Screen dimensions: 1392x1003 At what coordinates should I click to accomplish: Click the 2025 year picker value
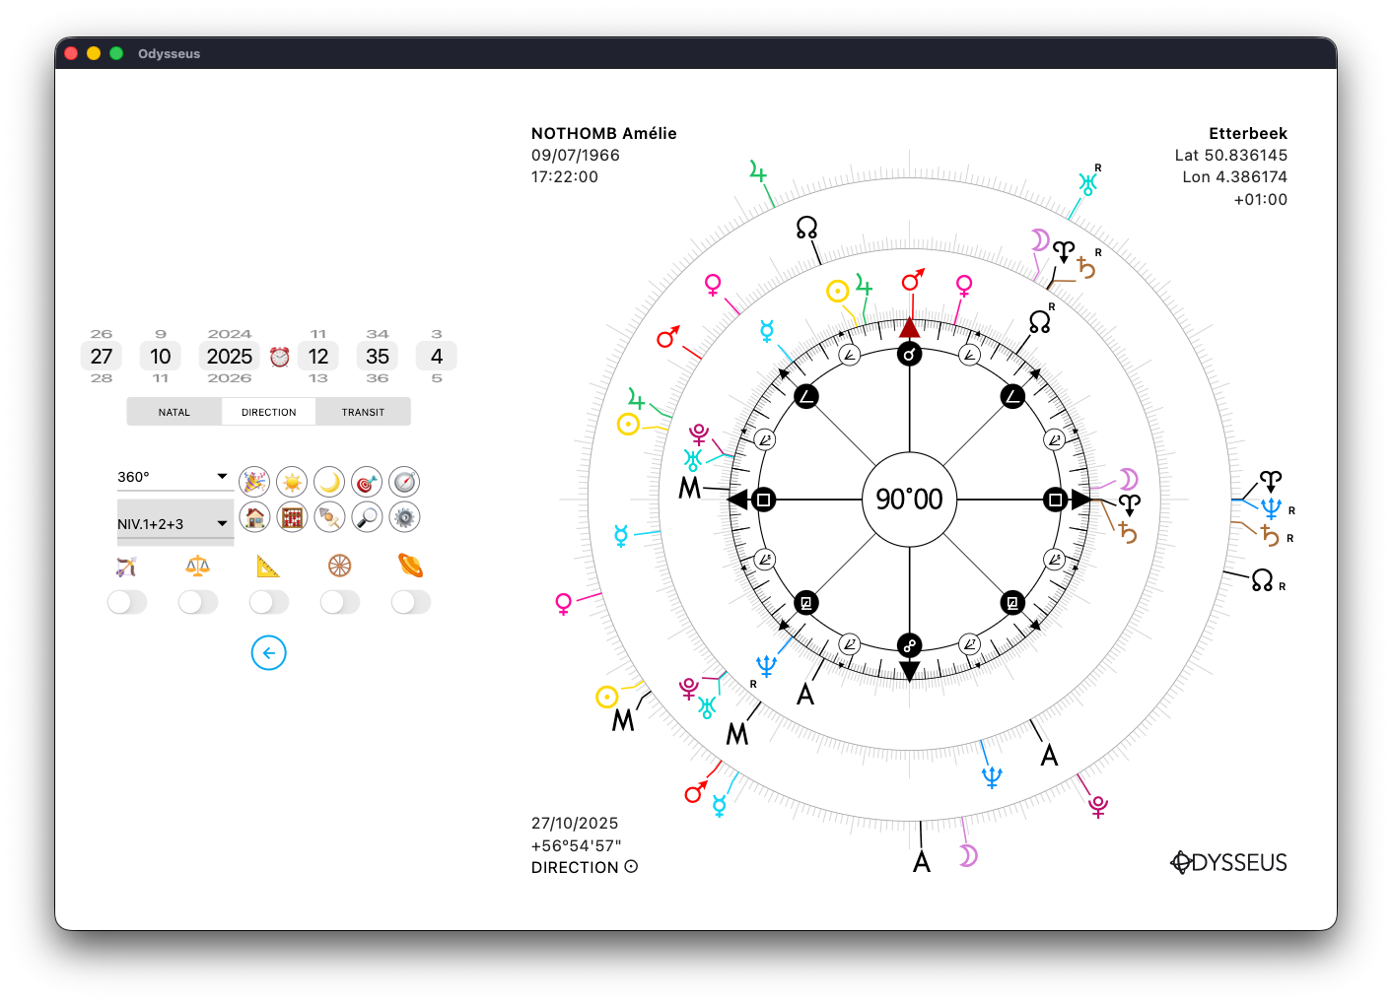pyautogui.click(x=230, y=357)
